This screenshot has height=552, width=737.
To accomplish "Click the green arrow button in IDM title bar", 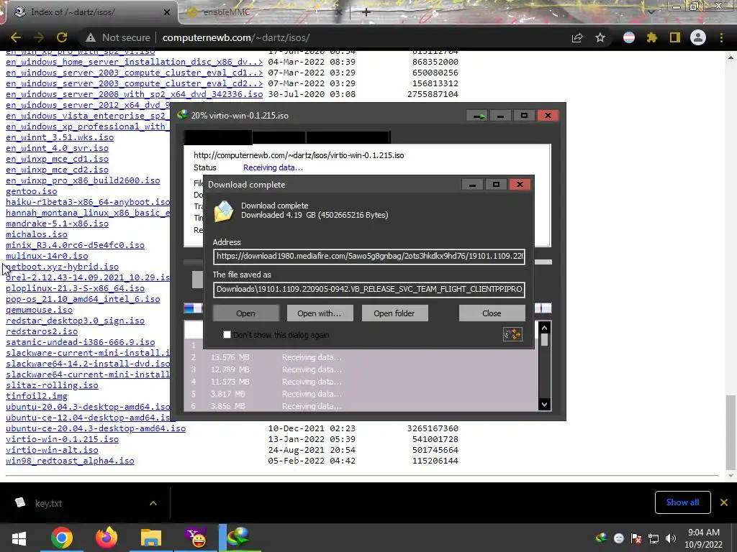I will click(x=478, y=116).
